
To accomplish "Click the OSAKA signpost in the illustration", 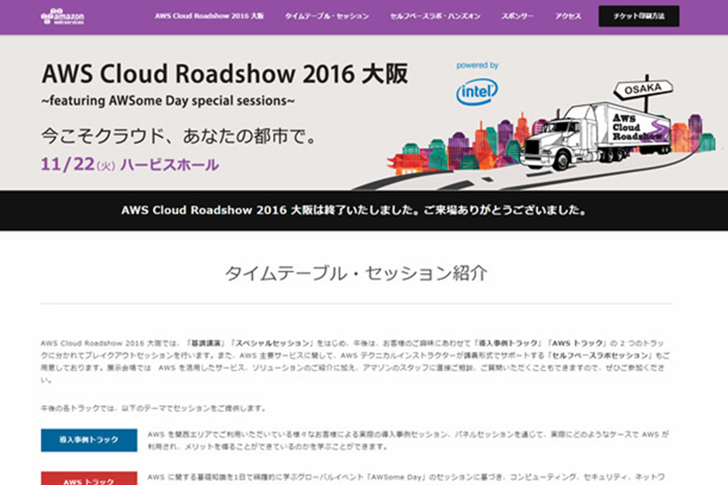I will coord(643,89).
